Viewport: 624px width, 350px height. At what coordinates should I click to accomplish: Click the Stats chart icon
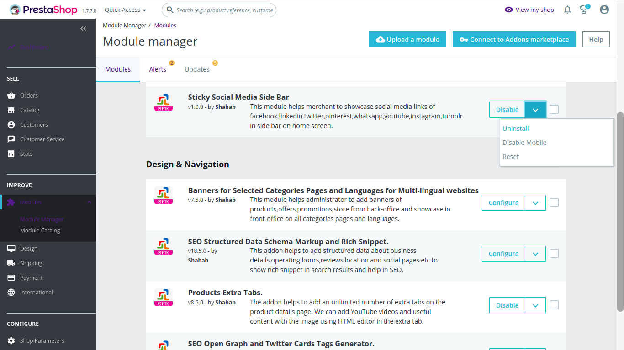point(11,154)
